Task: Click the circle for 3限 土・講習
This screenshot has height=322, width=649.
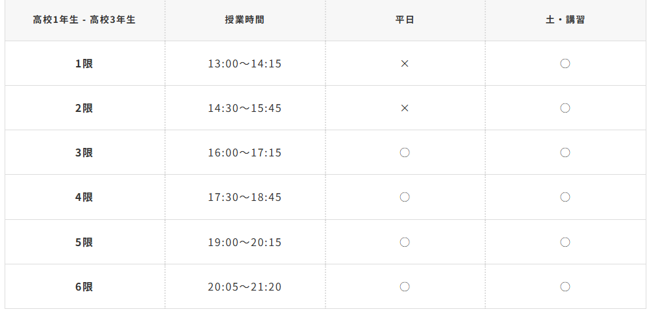Action: pyautogui.click(x=565, y=152)
